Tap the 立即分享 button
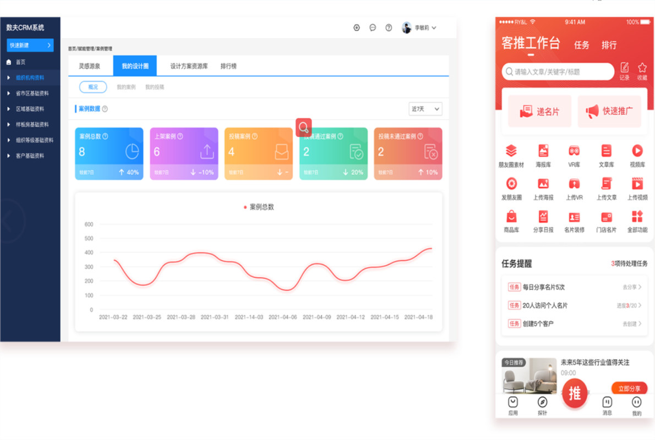Image resolution: width=655 pixels, height=440 pixels. click(x=629, y=389)
